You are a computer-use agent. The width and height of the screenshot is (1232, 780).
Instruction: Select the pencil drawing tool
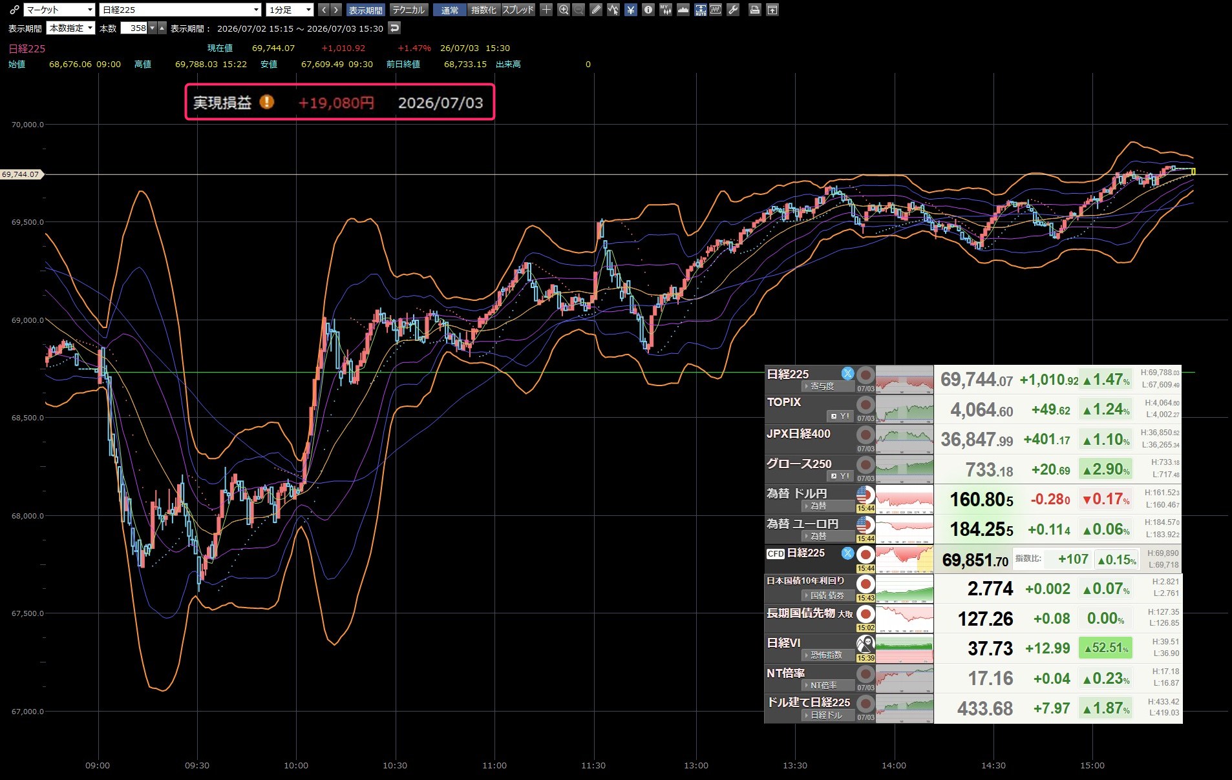[x=596, y=10]
